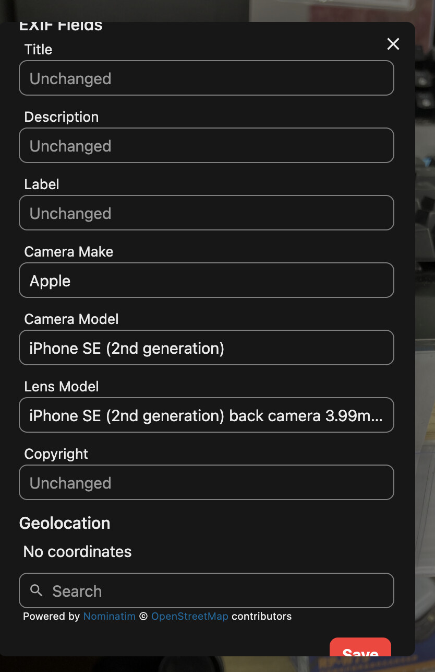Click the geolocation Search field
435x672 pixels.
click(x=207, y=590)
